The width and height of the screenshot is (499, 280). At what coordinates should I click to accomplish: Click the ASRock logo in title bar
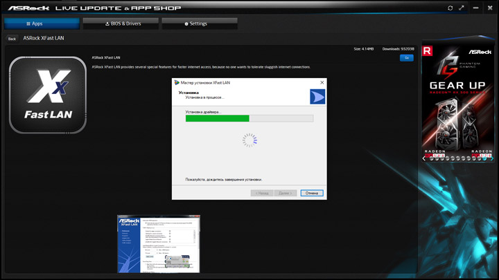[x=28, y=8]
